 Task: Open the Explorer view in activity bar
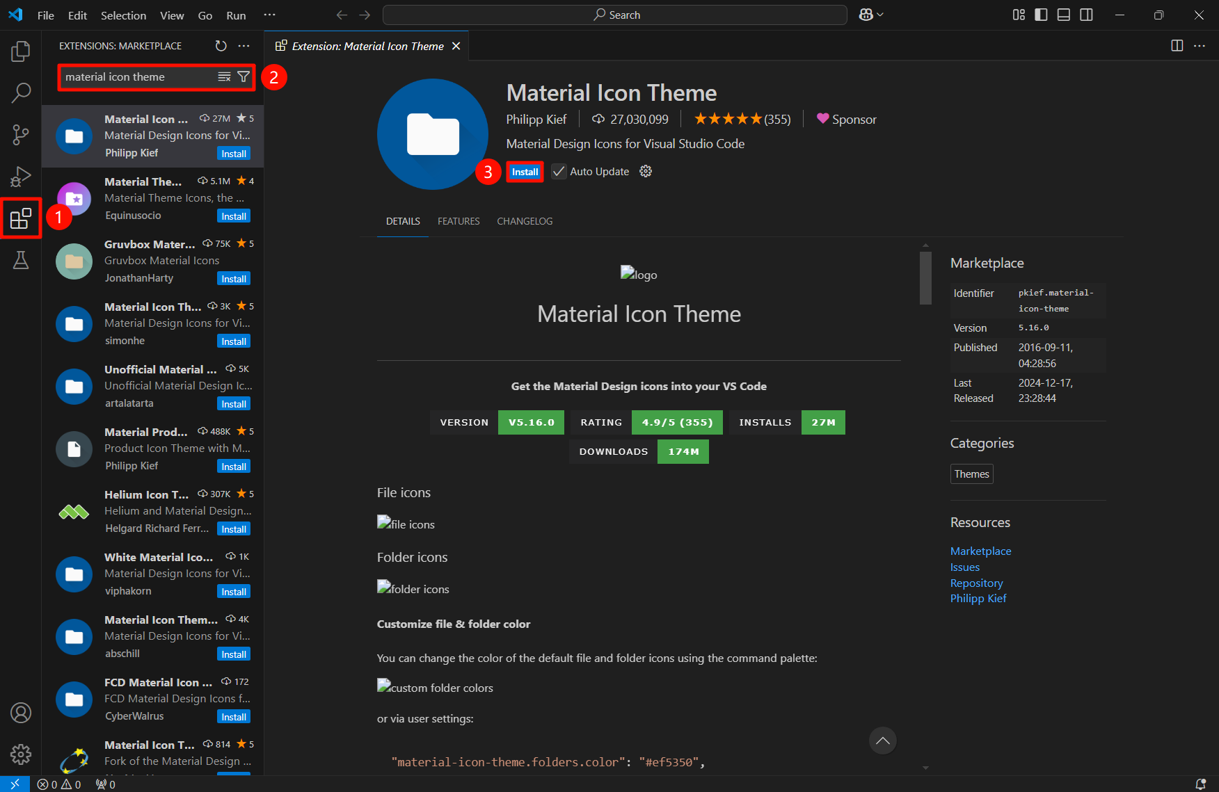[21, 51]
